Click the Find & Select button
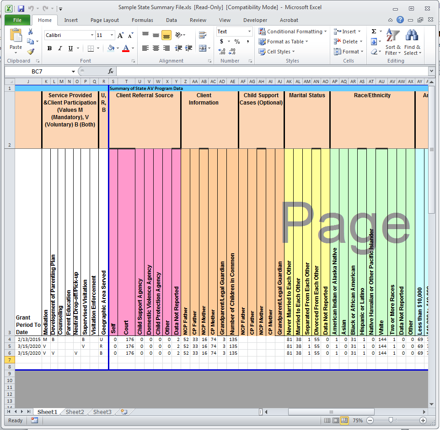 [413, 42]
